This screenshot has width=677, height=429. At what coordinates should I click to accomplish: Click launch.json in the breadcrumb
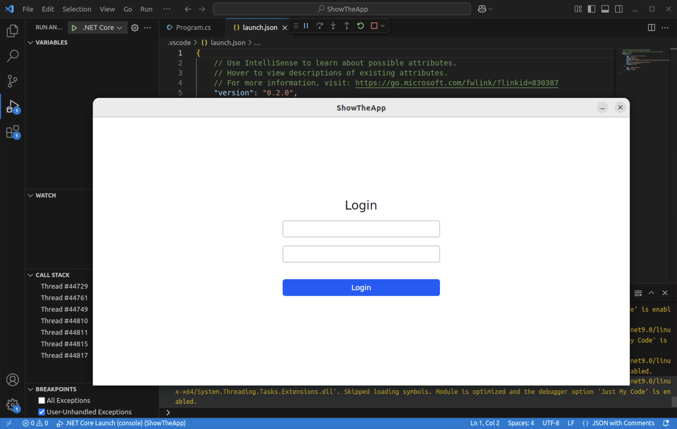[228, 43]
